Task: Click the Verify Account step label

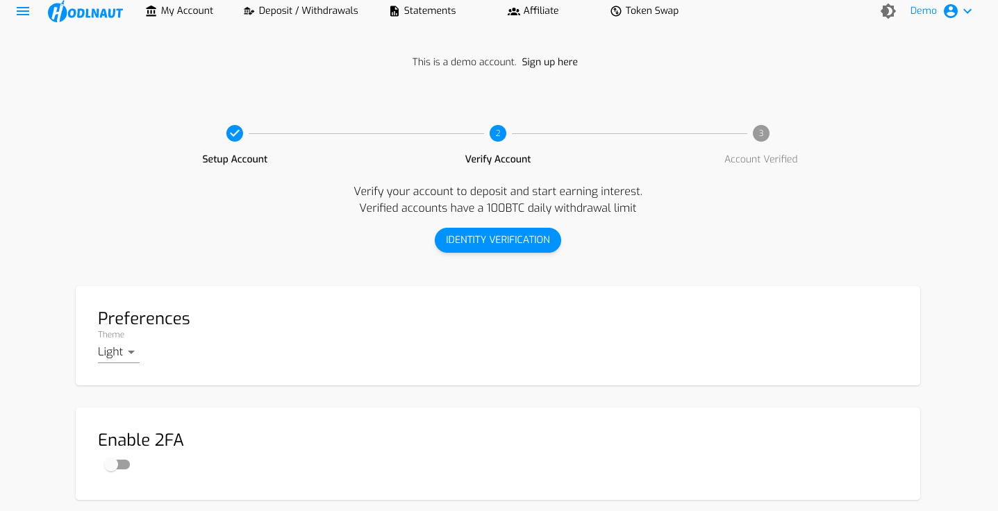Action: pyautogui.click(x=498, y=159)
